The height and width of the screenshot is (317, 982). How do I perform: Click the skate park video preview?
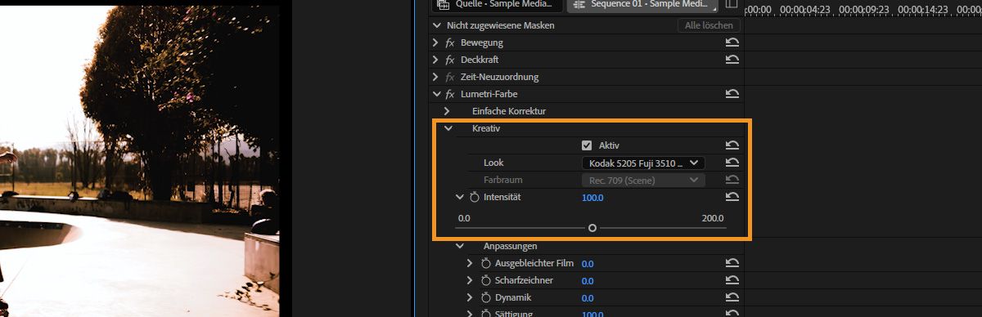click(139, 160)
